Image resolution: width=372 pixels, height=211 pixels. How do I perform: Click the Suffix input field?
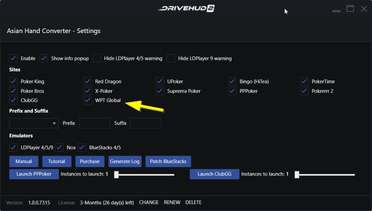(146, 123)
